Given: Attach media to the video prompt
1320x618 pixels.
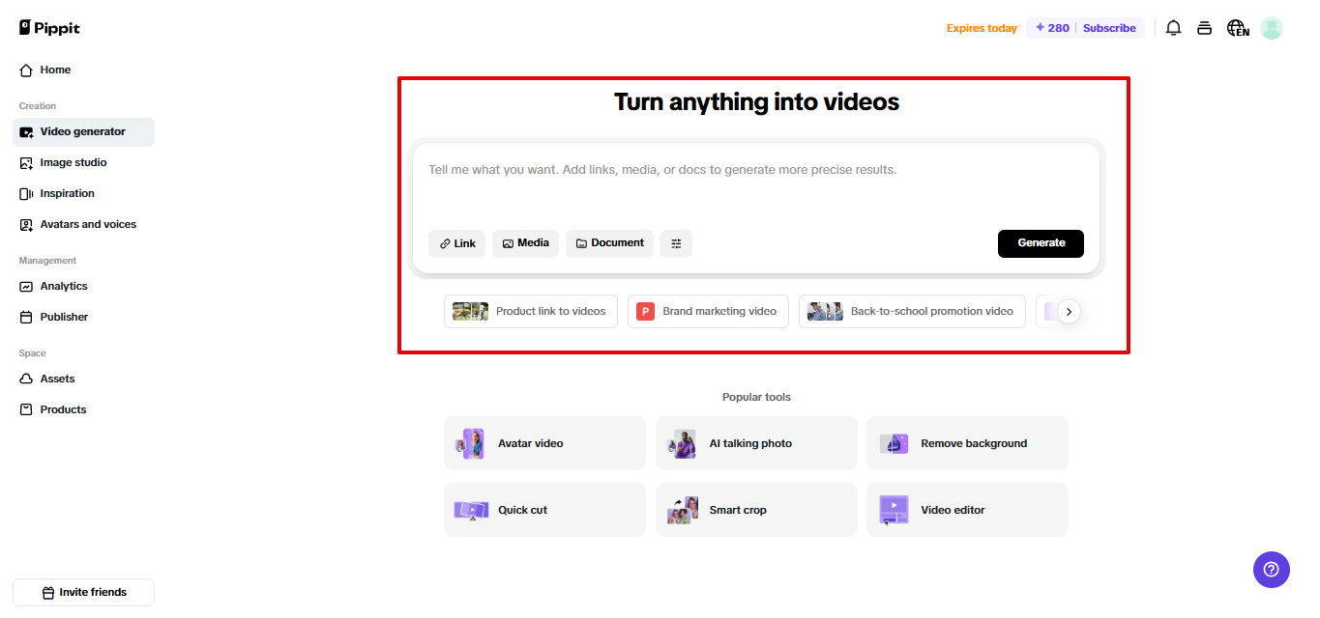Looking at the screenshot, I should click(x=525, y=243).
